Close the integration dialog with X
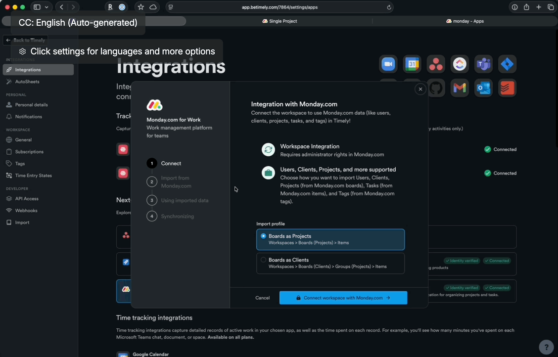 (420, 89)
